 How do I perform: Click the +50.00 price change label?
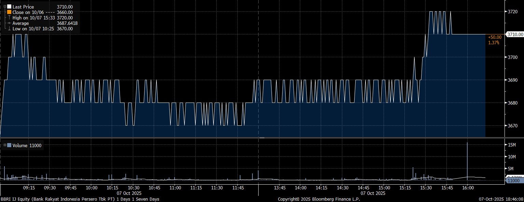point(495,37)
